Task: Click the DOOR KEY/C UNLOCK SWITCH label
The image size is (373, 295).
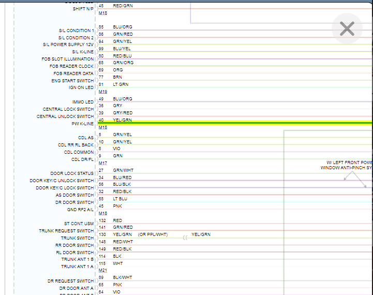Action: pos(62,181)
